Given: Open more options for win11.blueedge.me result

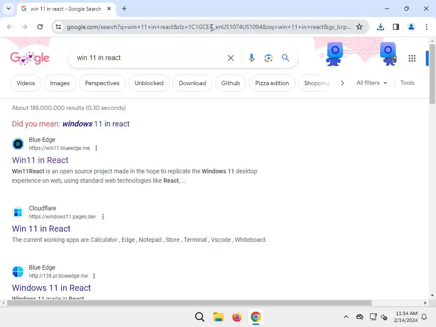Looking at the screenshot, I should (96, 148).
